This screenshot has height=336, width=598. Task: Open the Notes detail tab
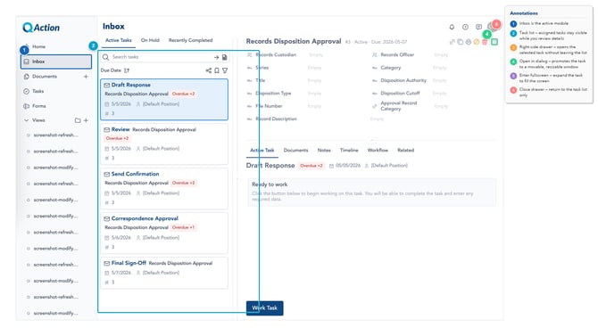pyautogui.click(x=324, y=151)
